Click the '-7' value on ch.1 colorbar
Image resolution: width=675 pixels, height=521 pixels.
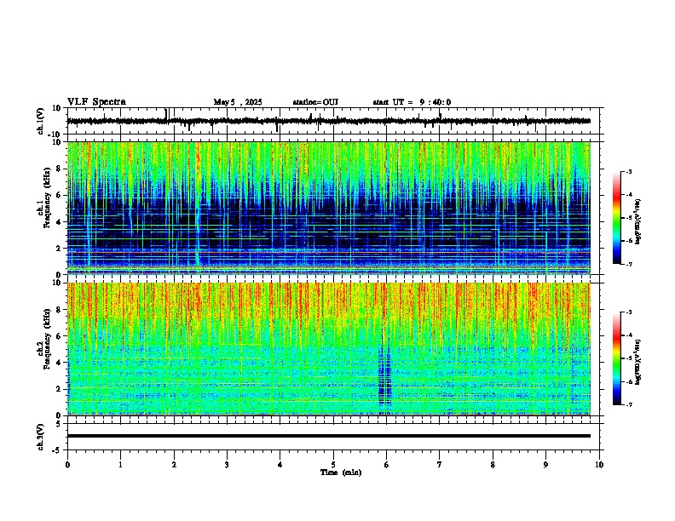628,264
